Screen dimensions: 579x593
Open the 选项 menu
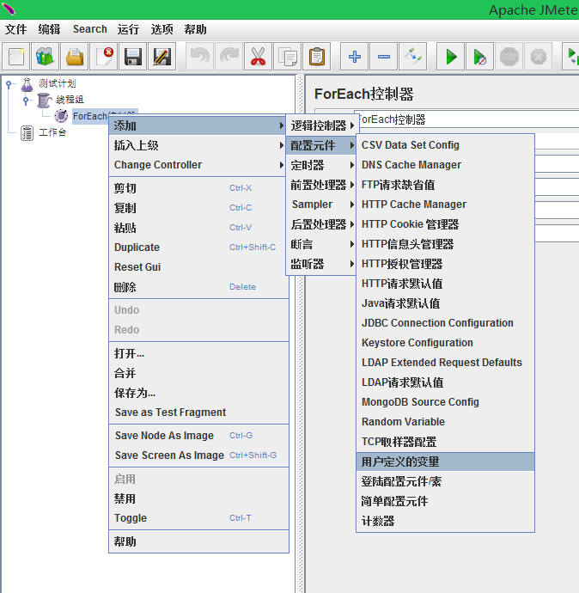(x=162, y=29)
